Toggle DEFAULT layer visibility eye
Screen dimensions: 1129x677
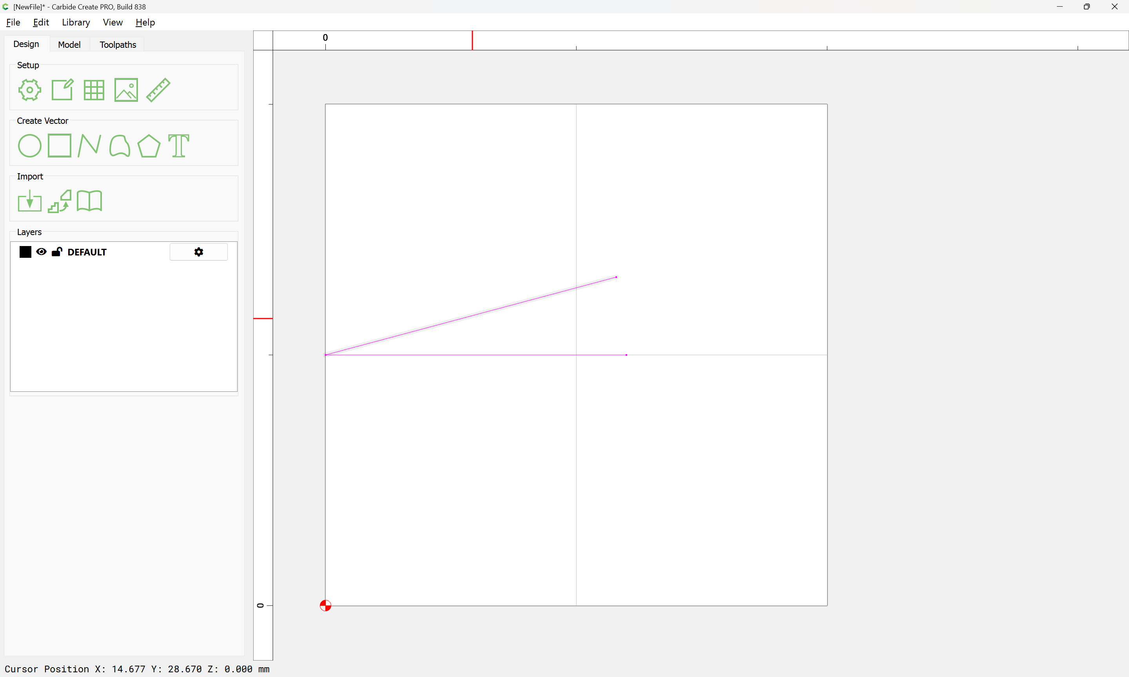pyautogui.click(x=41, y=252)
